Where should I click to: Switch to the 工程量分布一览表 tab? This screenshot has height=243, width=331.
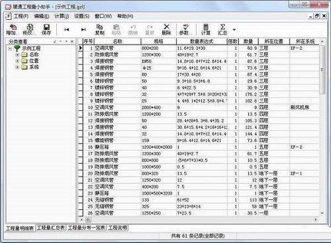[x=87, y=228]
